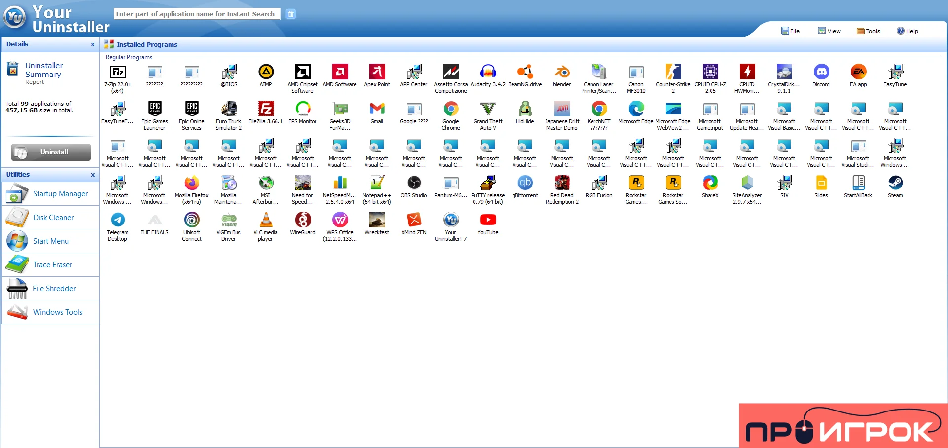Select the Counter-Strike 2 icon
948x448 pixels.
(673, 72)
